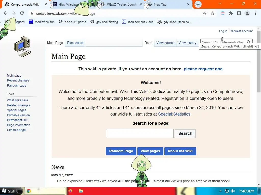This screenshot has height=195, width=261.
Task: Click the Random Page blue button
Action: [x=121, y=151]
